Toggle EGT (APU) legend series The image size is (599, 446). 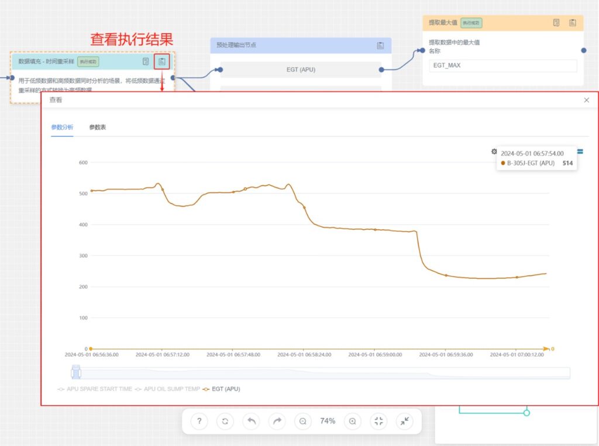221,389
